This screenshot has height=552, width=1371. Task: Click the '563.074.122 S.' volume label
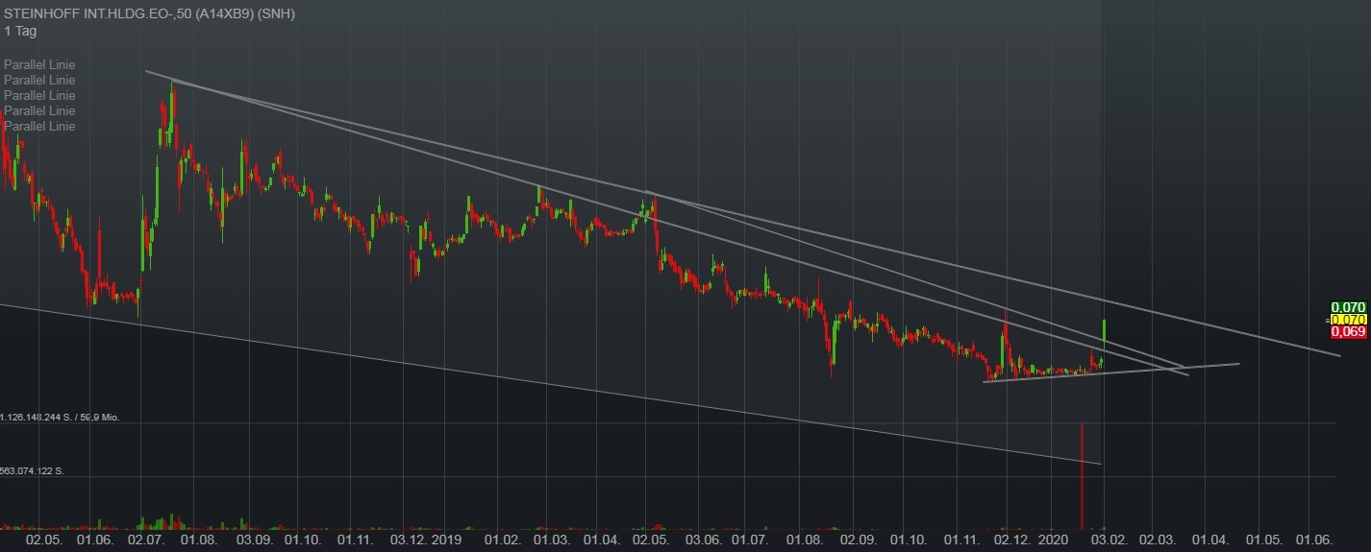[x=32, y=471]
